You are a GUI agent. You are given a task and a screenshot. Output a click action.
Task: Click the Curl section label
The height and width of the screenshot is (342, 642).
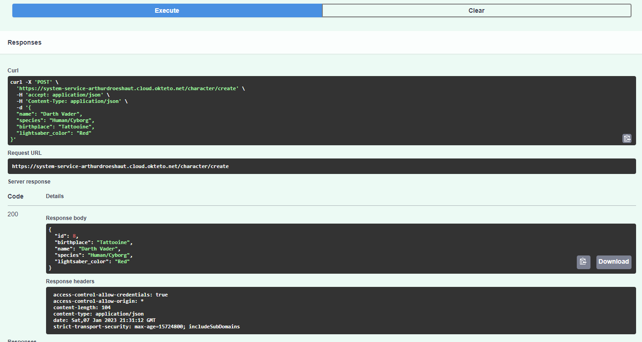click(13, 70)
